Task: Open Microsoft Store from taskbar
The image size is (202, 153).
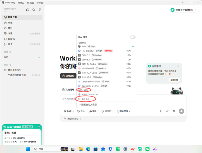Action: point(95,149)
